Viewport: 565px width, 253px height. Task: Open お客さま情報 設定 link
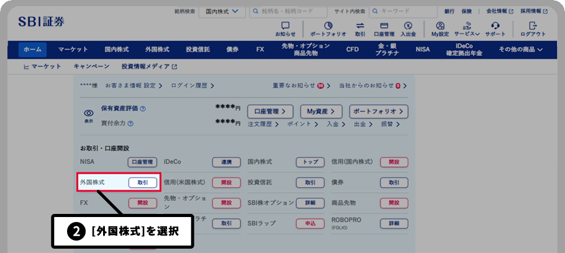(133, 86)
